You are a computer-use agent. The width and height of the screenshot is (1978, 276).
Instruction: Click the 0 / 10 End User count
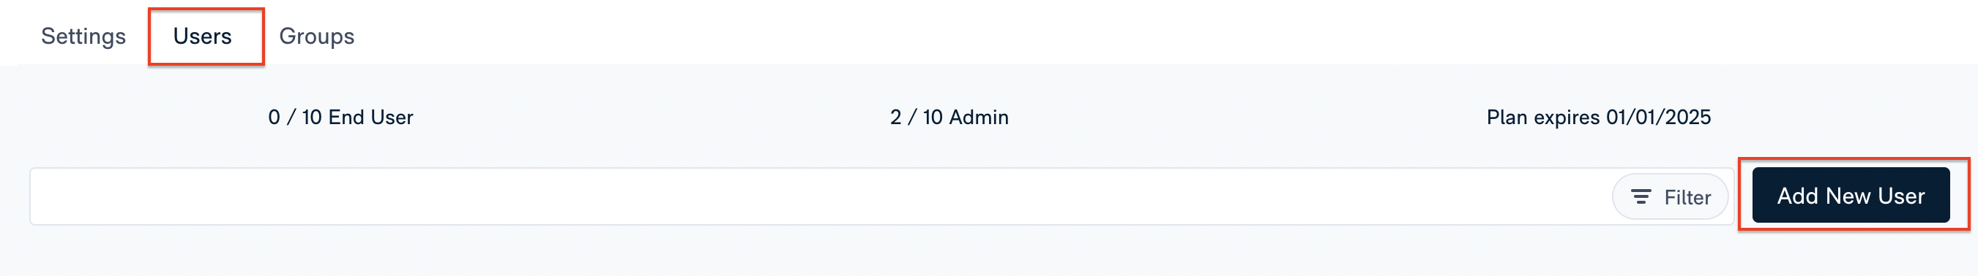click(341, 118)
